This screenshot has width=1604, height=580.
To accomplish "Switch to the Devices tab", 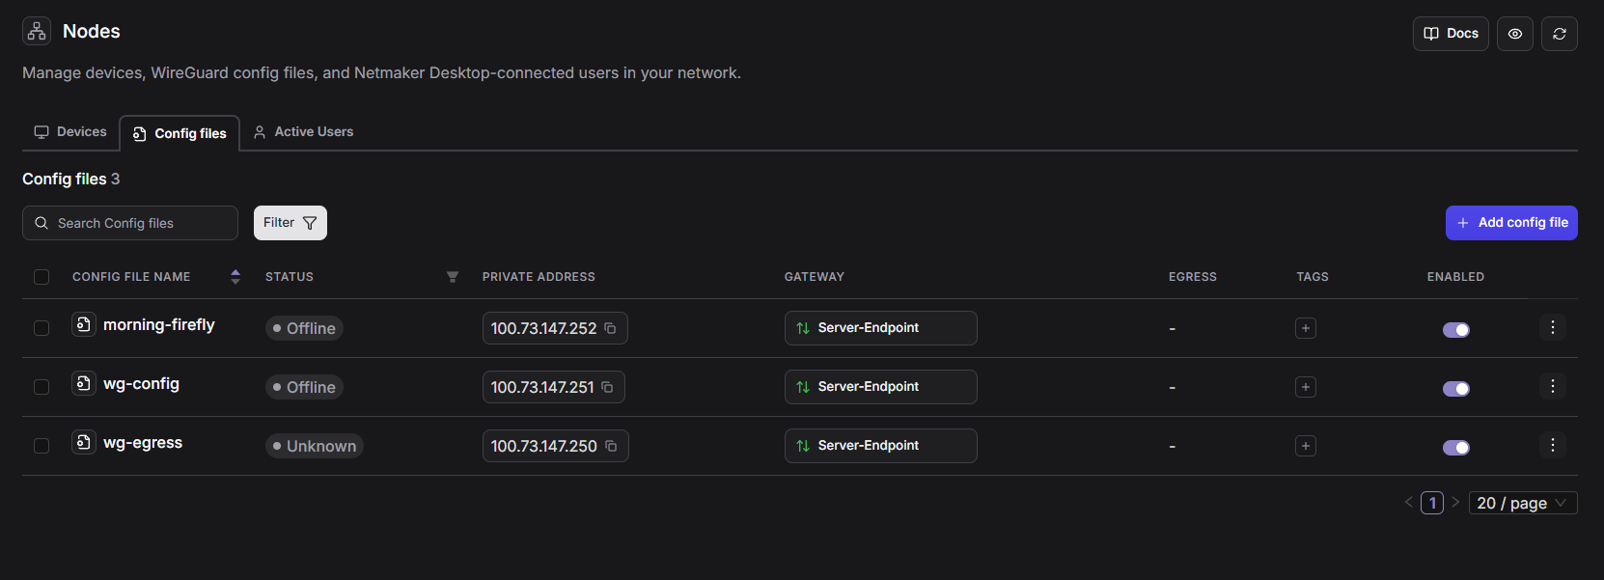I will click(x=70, y=132).
